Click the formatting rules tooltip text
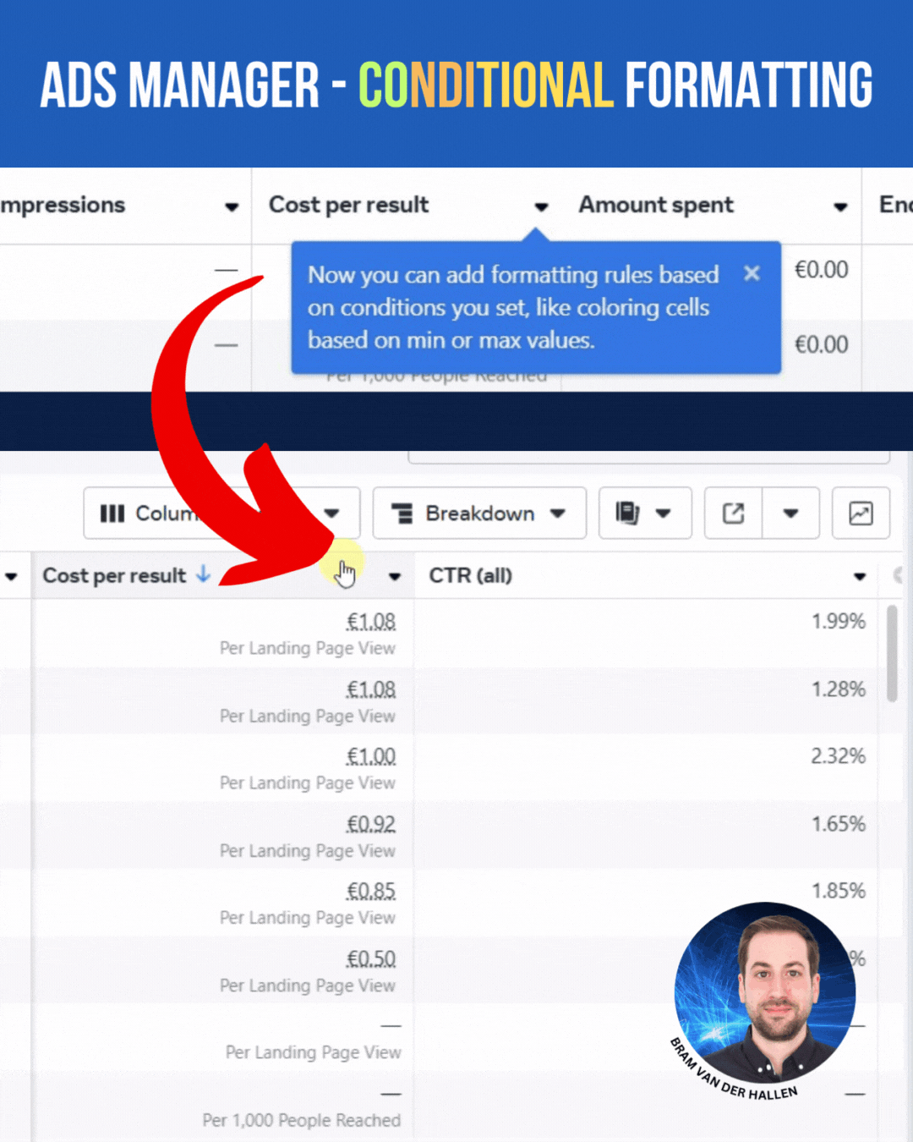This screenshot has height=1142, width=913. 513,307
